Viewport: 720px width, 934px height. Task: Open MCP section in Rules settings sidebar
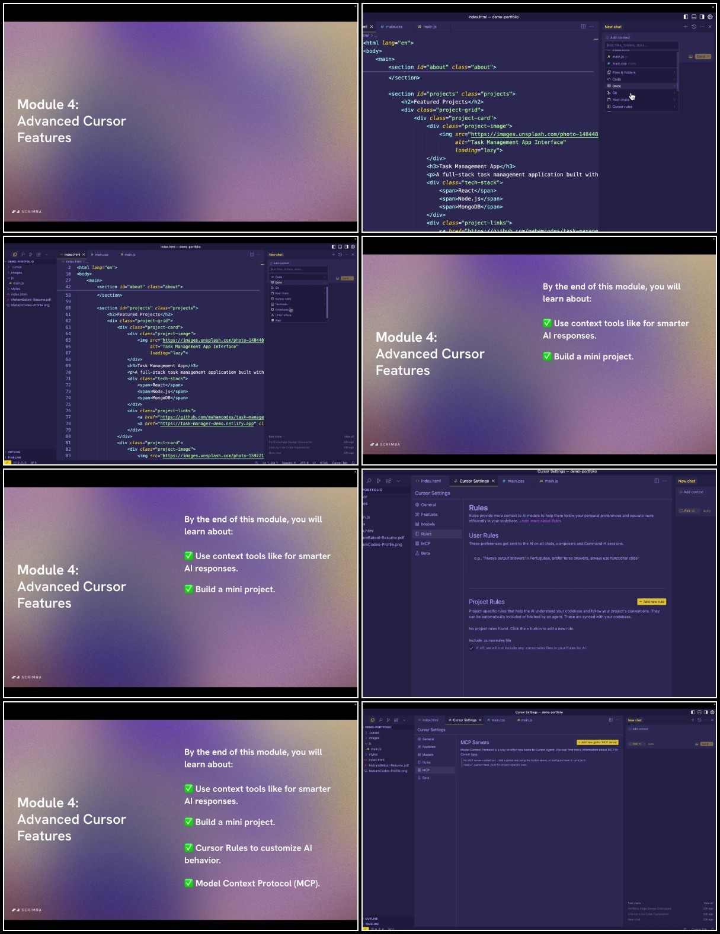click(437, 544)
